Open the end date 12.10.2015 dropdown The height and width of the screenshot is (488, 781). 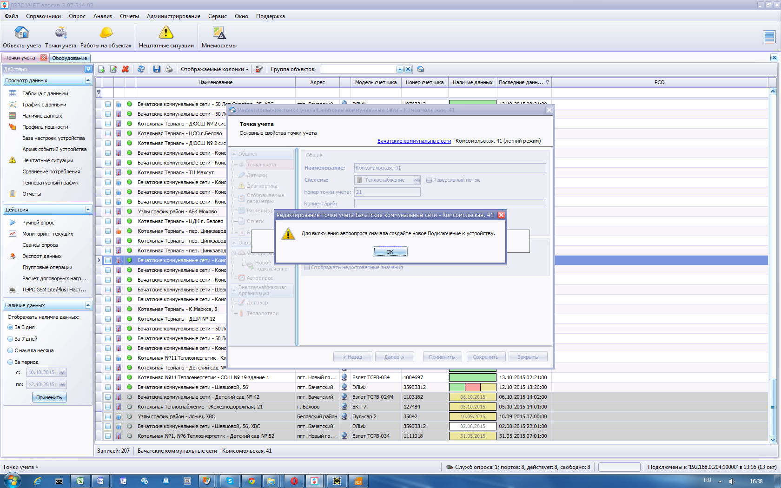62,384
